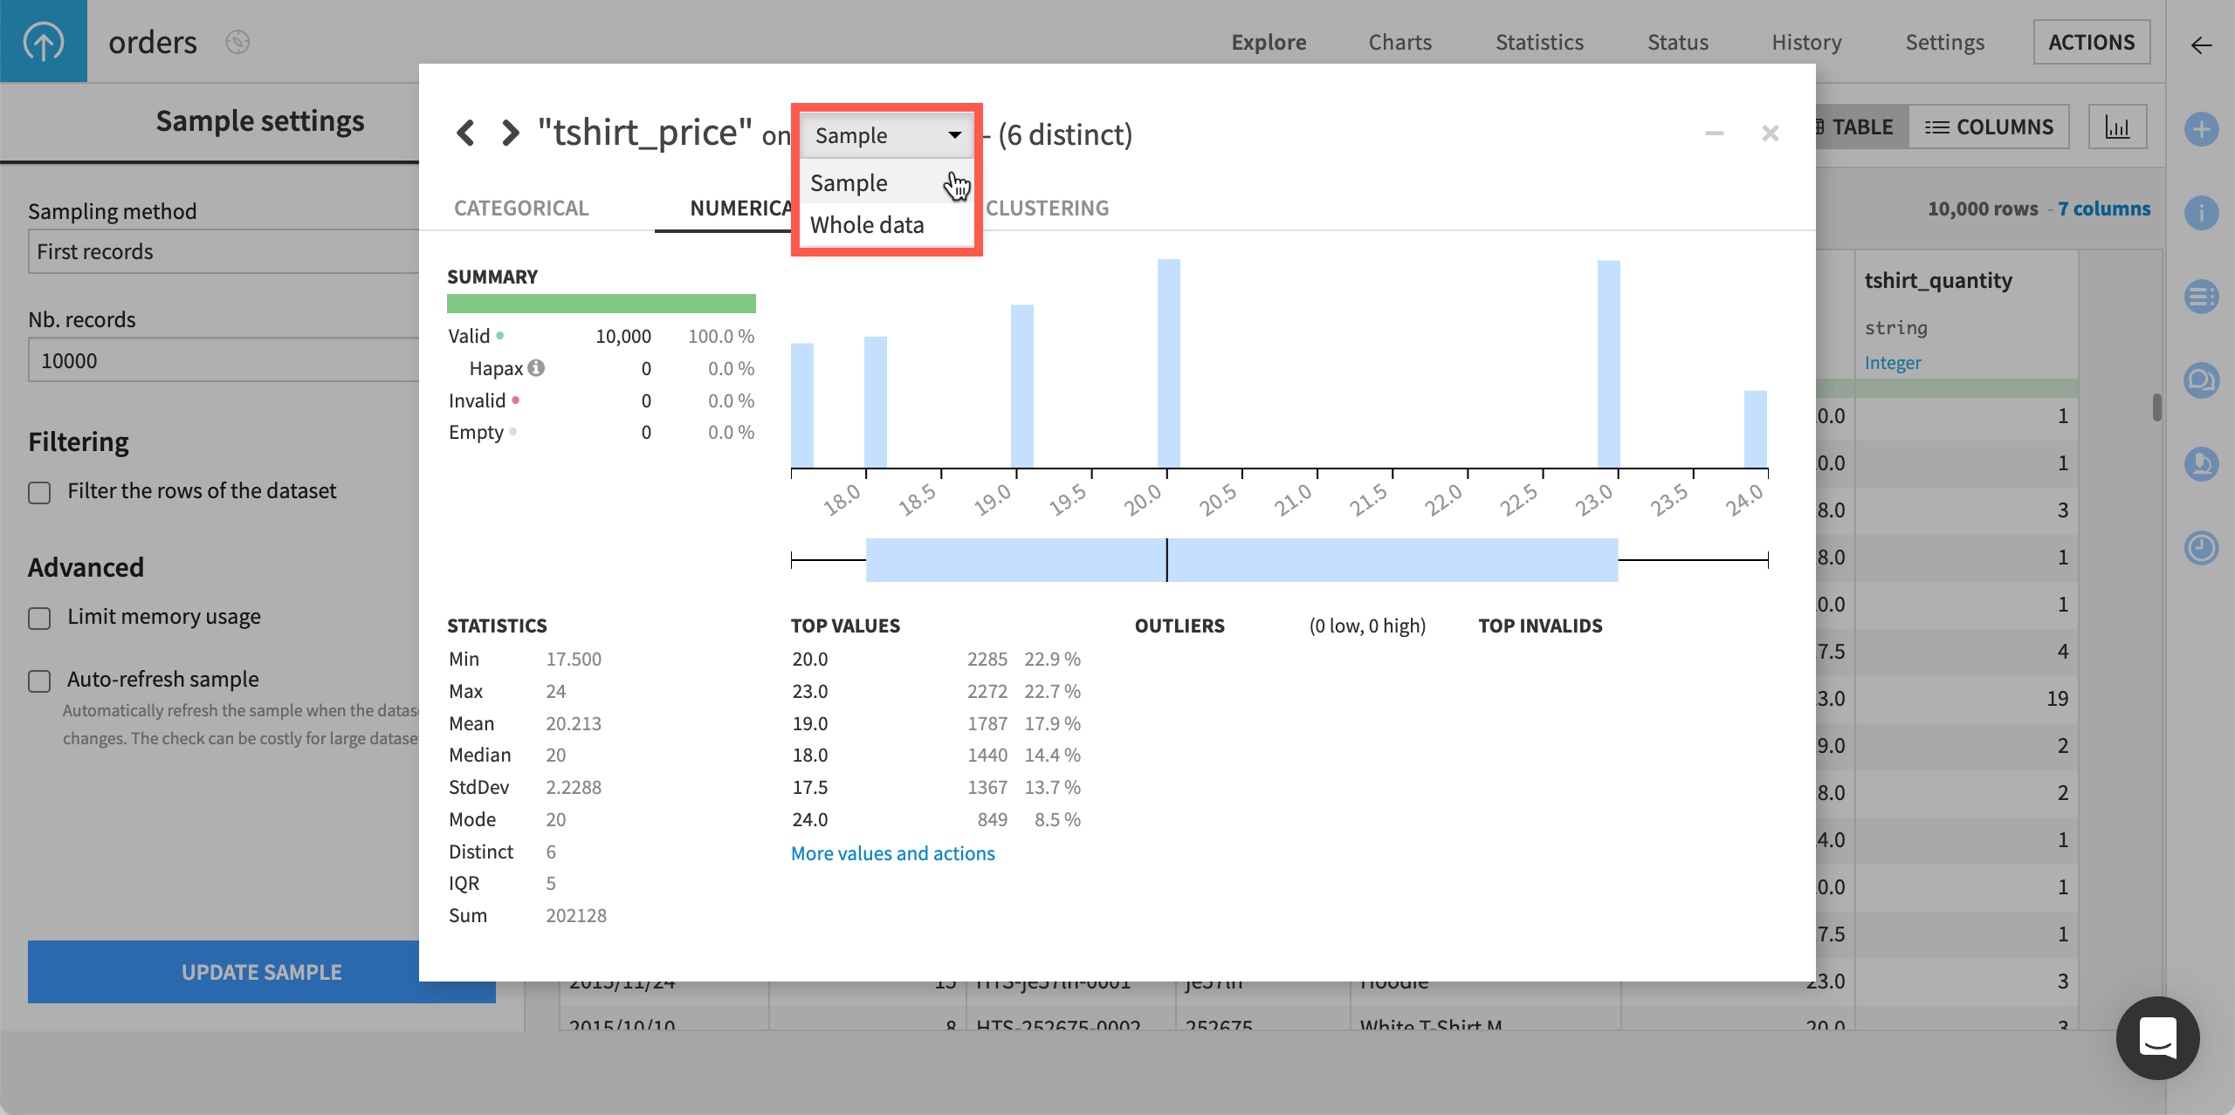The width and height of the screenshot is (2235, 1115).
Task: Go to Explore tab
Action: point(1269,42)
